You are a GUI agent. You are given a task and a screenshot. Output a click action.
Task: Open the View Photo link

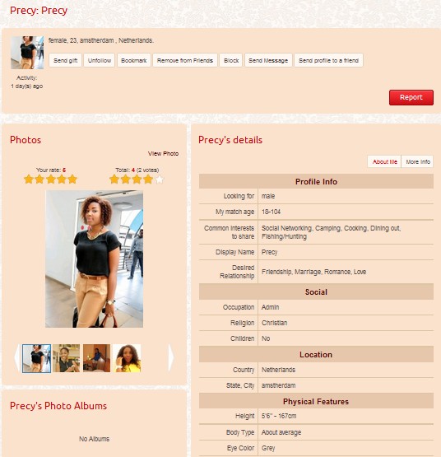pos(163,154)
